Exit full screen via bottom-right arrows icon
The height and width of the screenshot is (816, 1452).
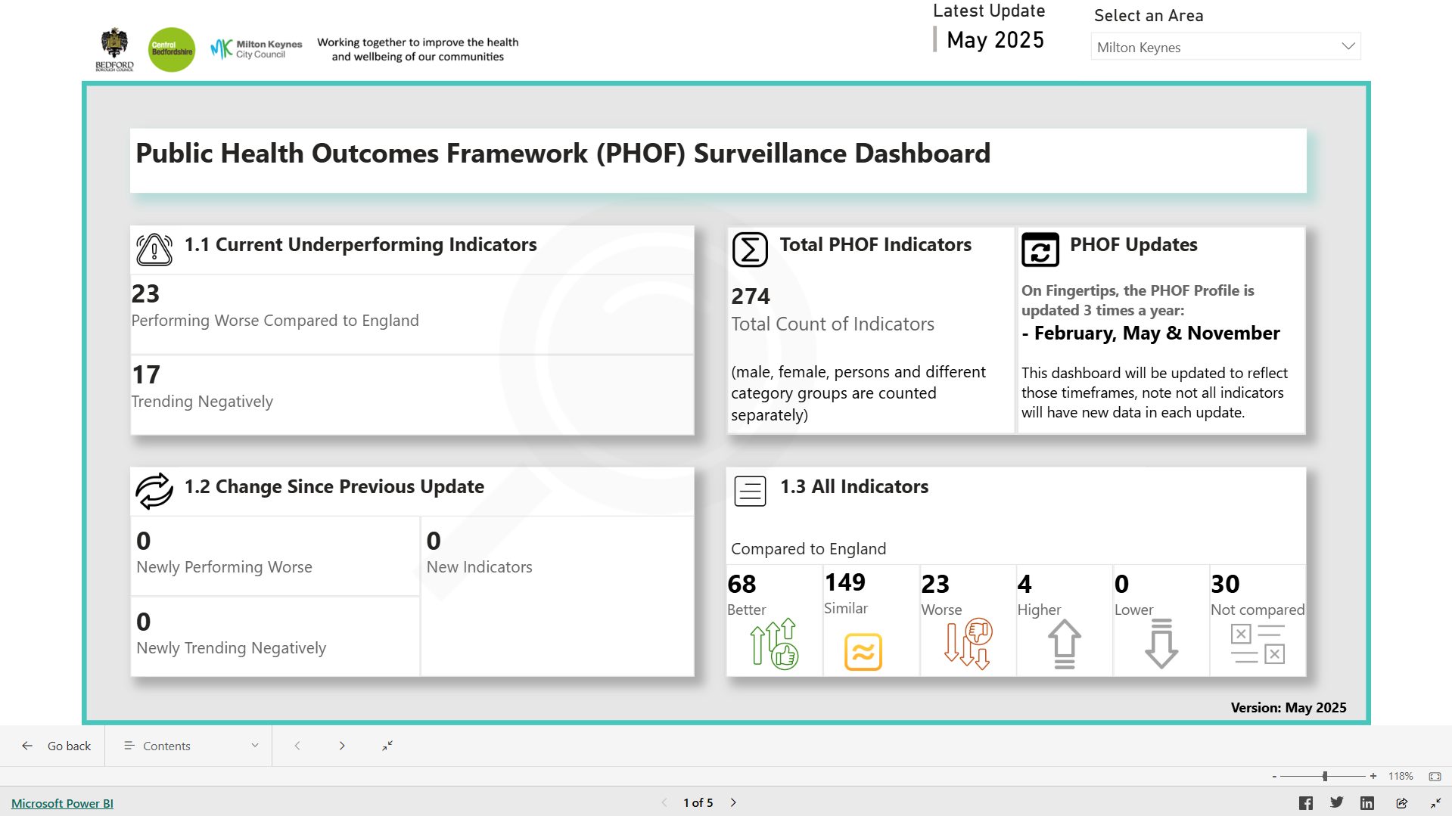[x=1435, y=803]
